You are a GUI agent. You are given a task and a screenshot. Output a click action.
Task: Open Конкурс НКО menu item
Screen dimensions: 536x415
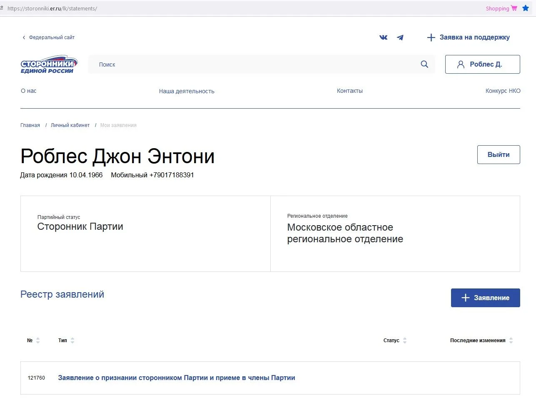point(503,91)
